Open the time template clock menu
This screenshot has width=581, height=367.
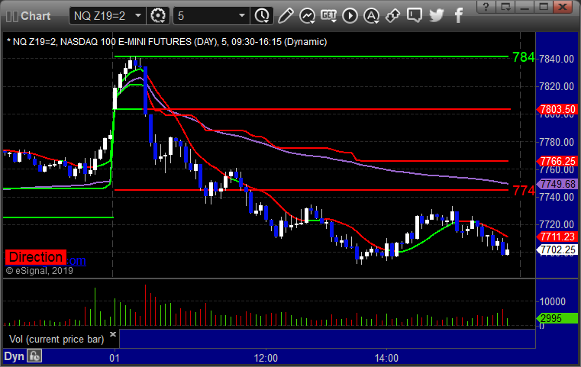262,16
